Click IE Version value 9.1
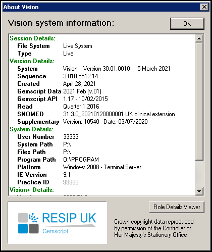 (67, 175)
